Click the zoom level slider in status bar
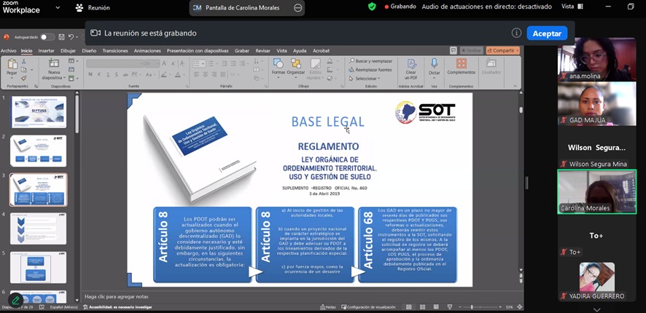646x313 pixels. [x=472, y=307]
